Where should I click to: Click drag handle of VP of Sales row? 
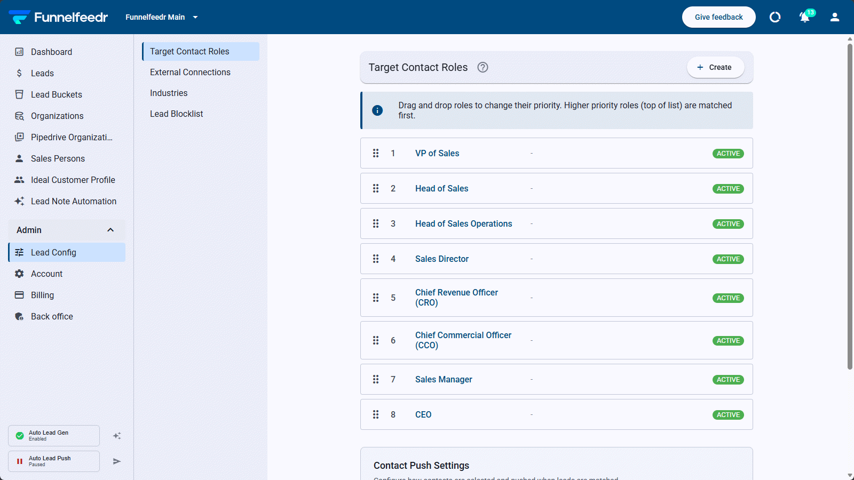376,153
